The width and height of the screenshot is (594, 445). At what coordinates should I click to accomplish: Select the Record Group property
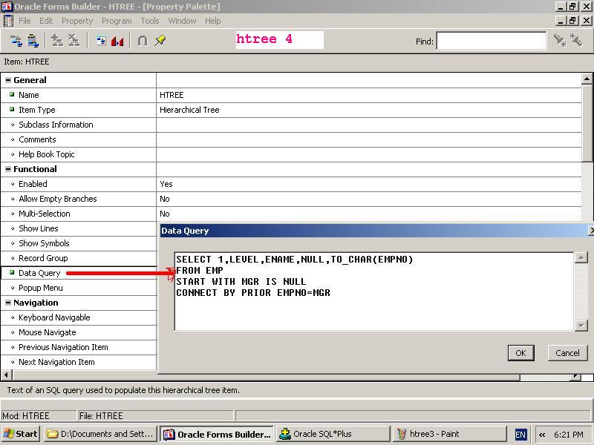43,258
